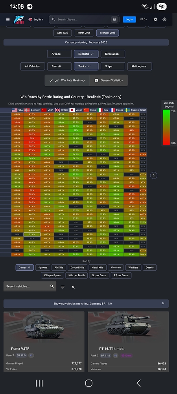177x394 pixels.
Task: Show the General Statistics tab
Action: (109, 80)
